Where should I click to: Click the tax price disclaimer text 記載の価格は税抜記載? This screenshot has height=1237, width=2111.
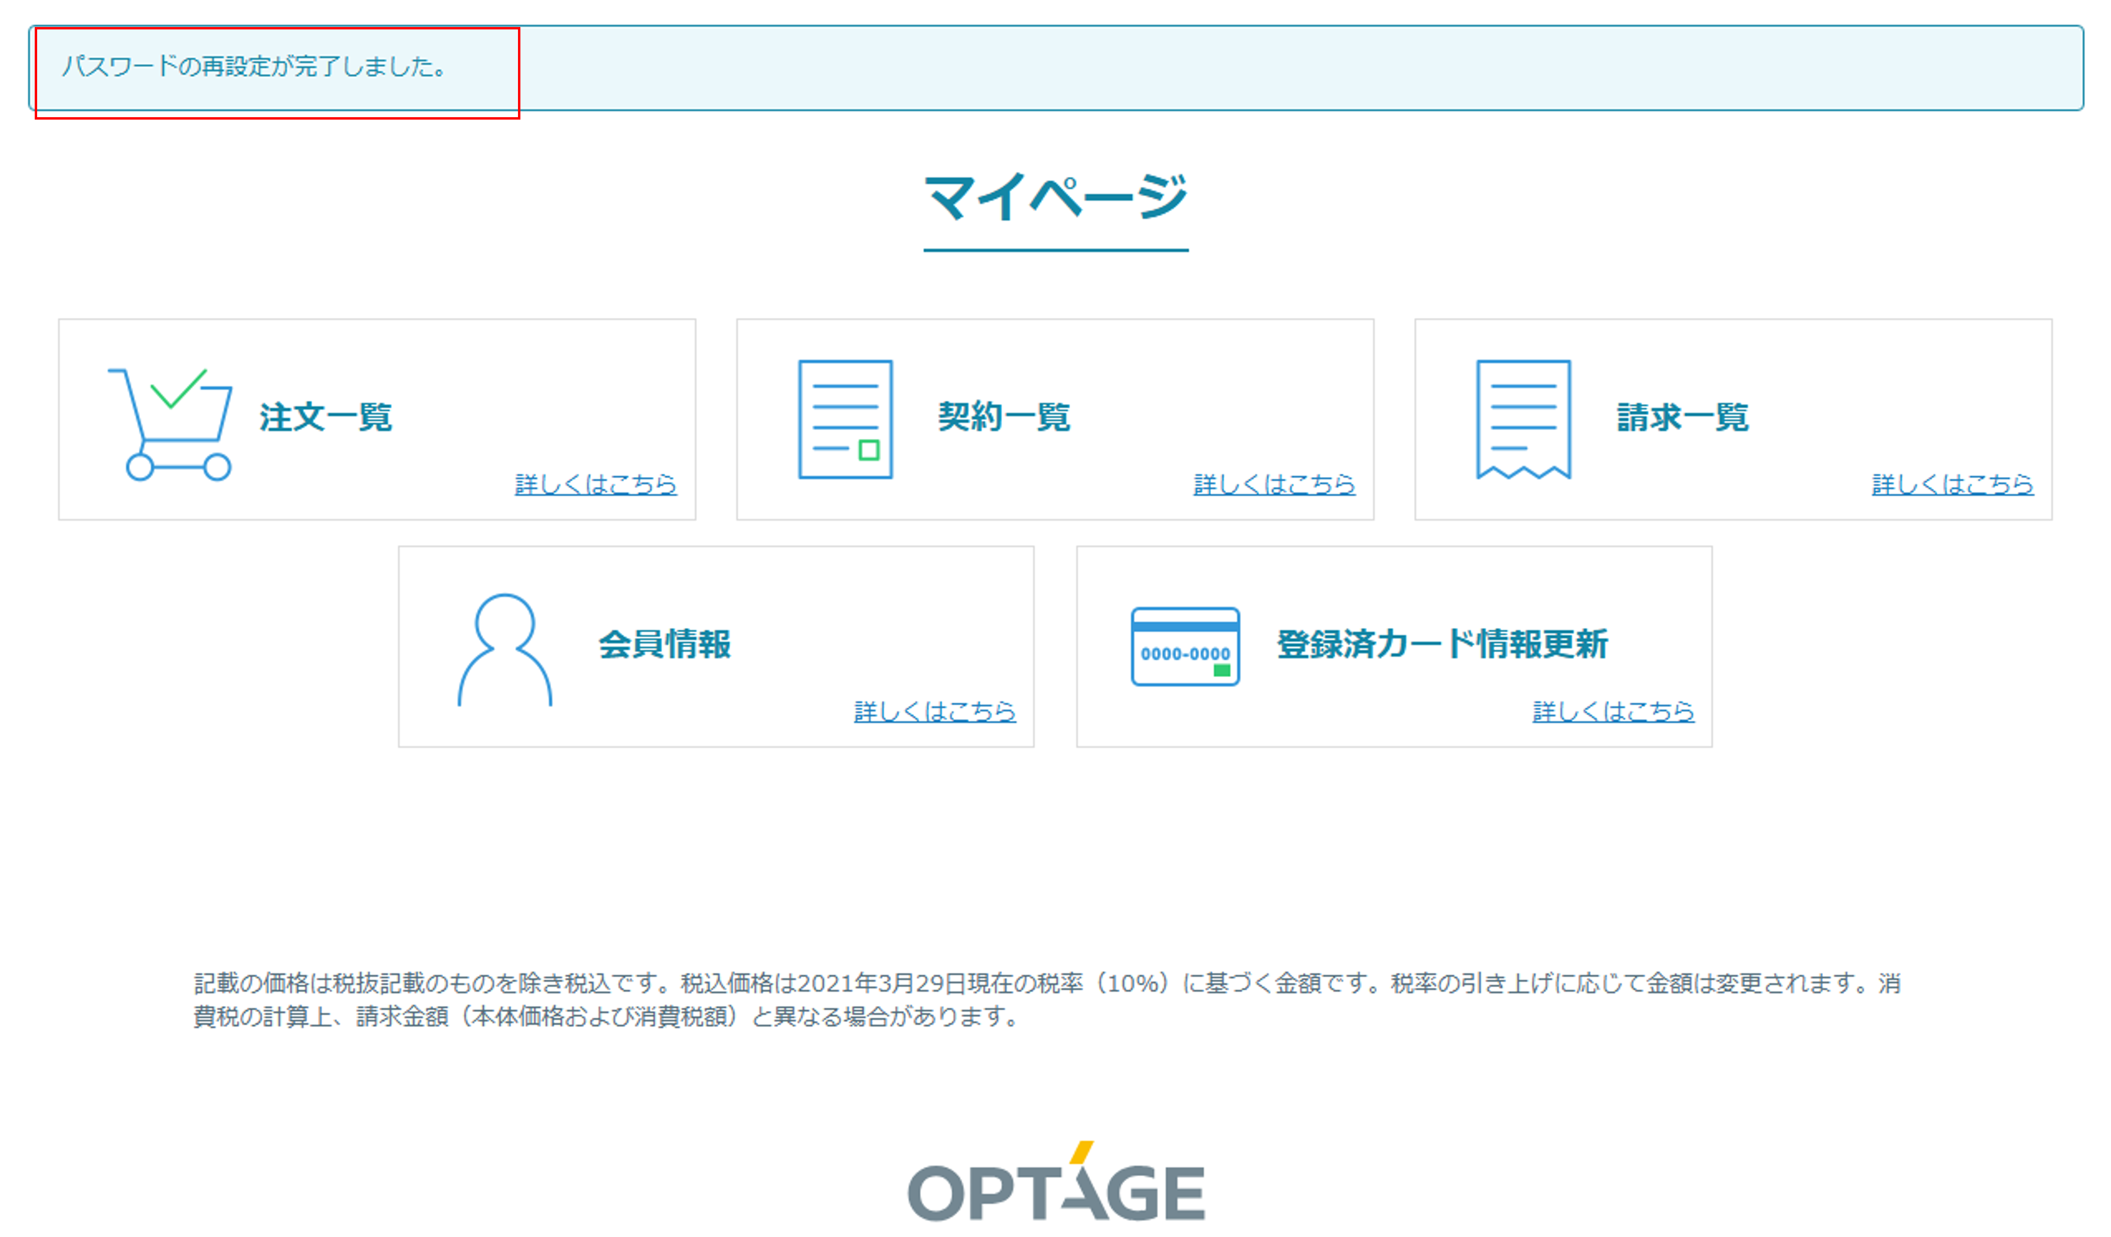[1047, 999]
